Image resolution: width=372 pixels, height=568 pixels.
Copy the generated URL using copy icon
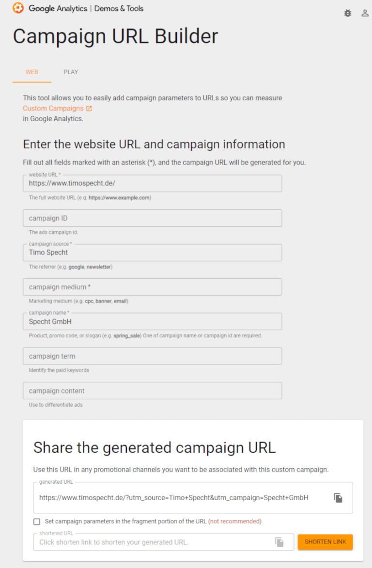(338, 498)
